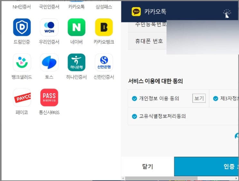Click the scrollbar left arrow
Viewport: 239px width, 181px height.
(123, 178)
